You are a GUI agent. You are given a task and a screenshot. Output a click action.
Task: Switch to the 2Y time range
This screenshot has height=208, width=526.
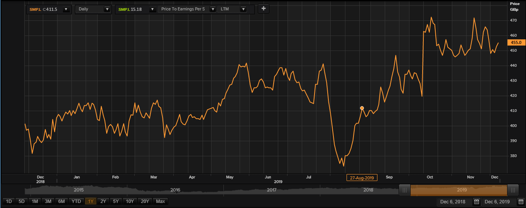tap(103, 201)
